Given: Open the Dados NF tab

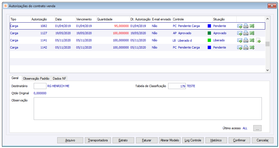Looking at the screenshot, I should coord(59,79).
